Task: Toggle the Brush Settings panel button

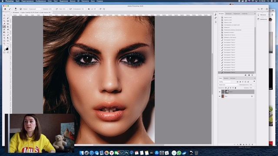Action: [x=20, y=9]
